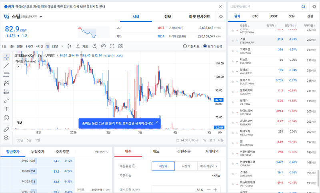Set chart interval to 1분
Image resolution: width=320 pixels, height=193 pixels.
11,46
